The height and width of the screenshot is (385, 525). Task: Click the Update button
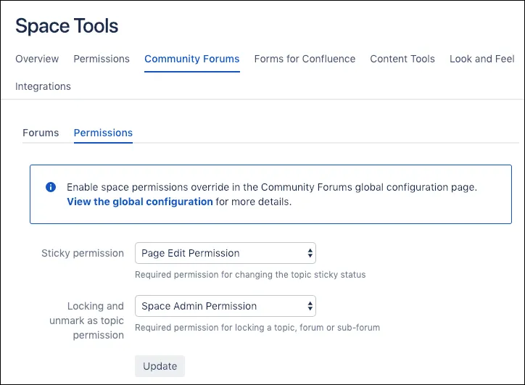coord(160,366)
